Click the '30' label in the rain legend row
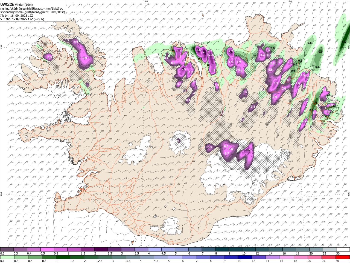 (x=338, y=261)
